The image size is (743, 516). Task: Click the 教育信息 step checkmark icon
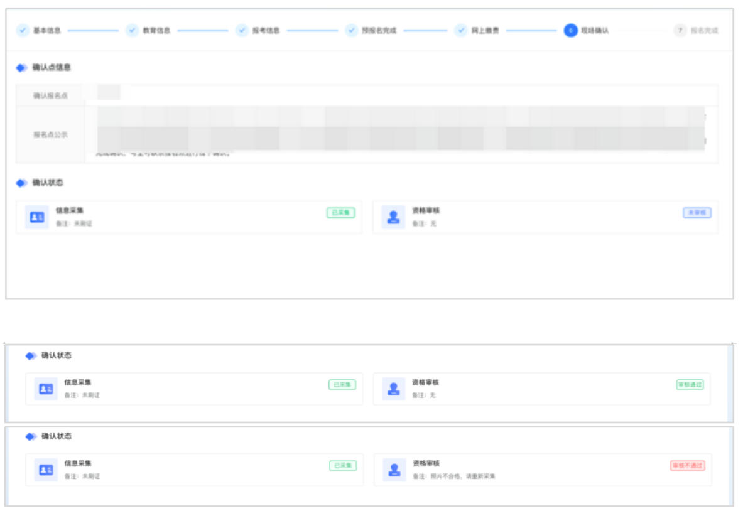tap(132, 30)
